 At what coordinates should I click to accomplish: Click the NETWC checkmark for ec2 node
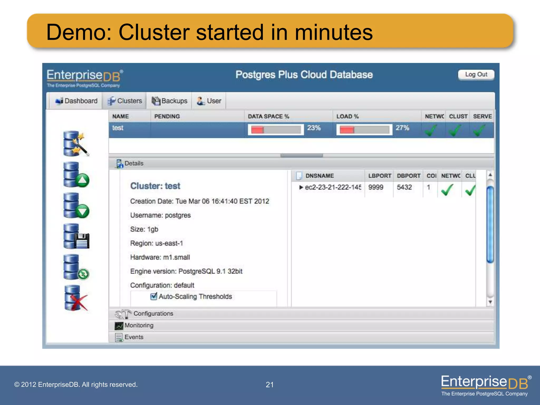click(447, 190)
